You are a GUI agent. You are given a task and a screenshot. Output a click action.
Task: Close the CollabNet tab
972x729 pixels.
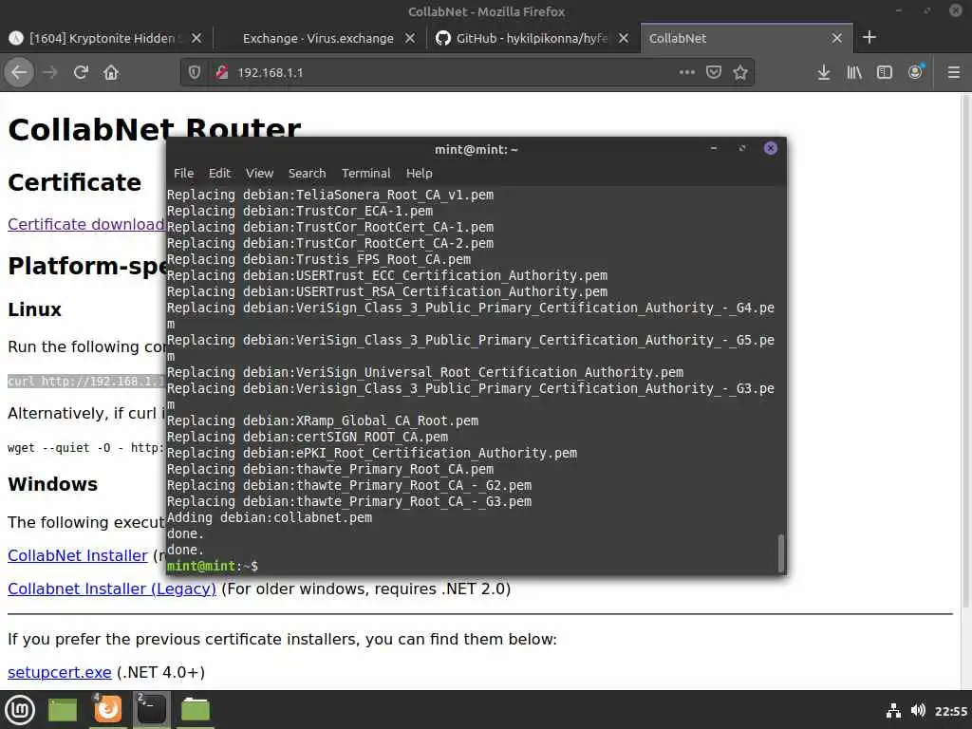tap(837, 38)
